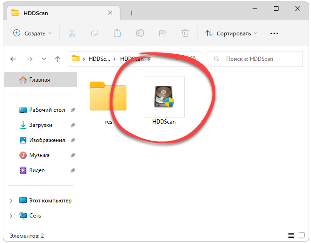Expand Сеть tree node

(x=11, y=216)
